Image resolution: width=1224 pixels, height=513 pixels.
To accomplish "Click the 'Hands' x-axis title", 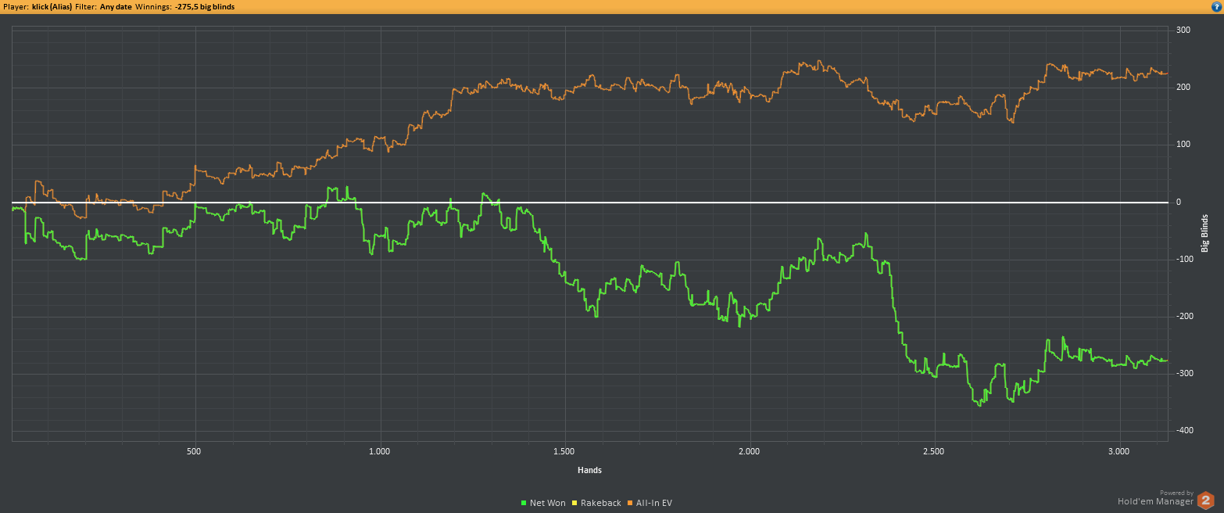I will 589,471.
